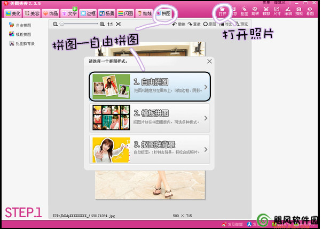Open the 旋转 rotate tool
The image size is (322, 229).
click(255, 11)
